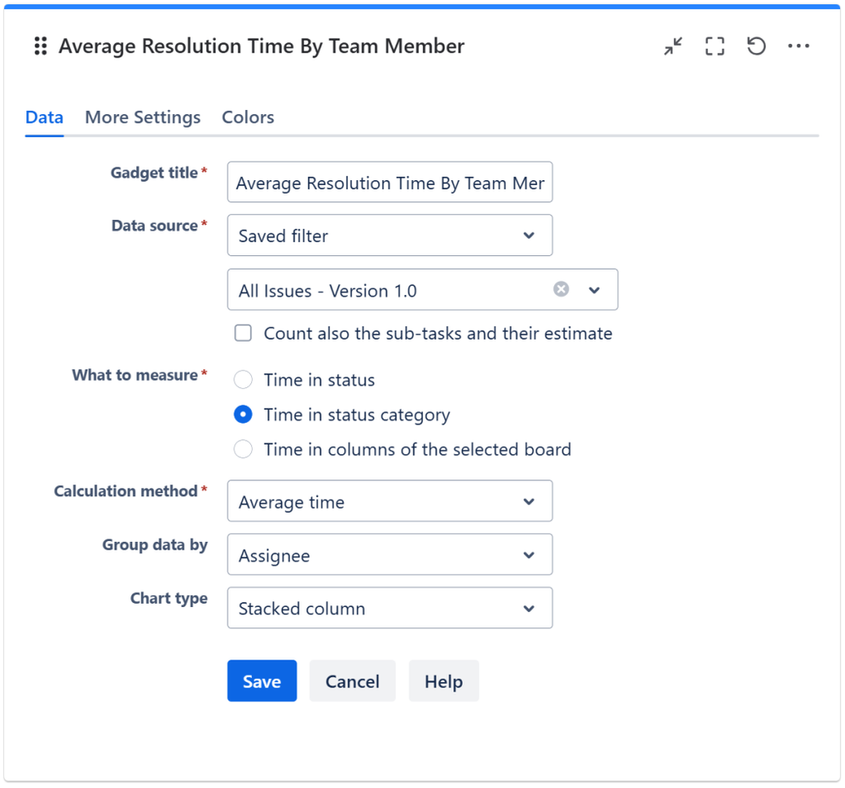Open the Data source dropdown
Screen dimensions: 845x788
[390, 235]
